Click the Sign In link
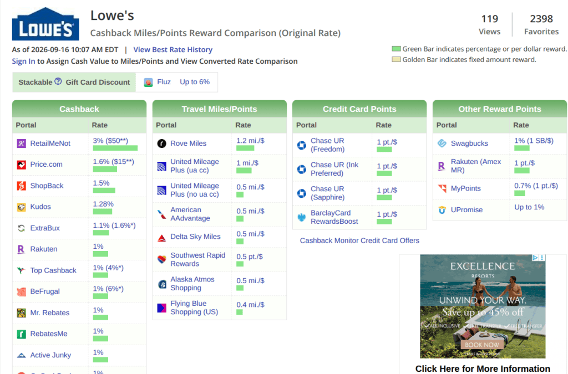 coord(23,61)
